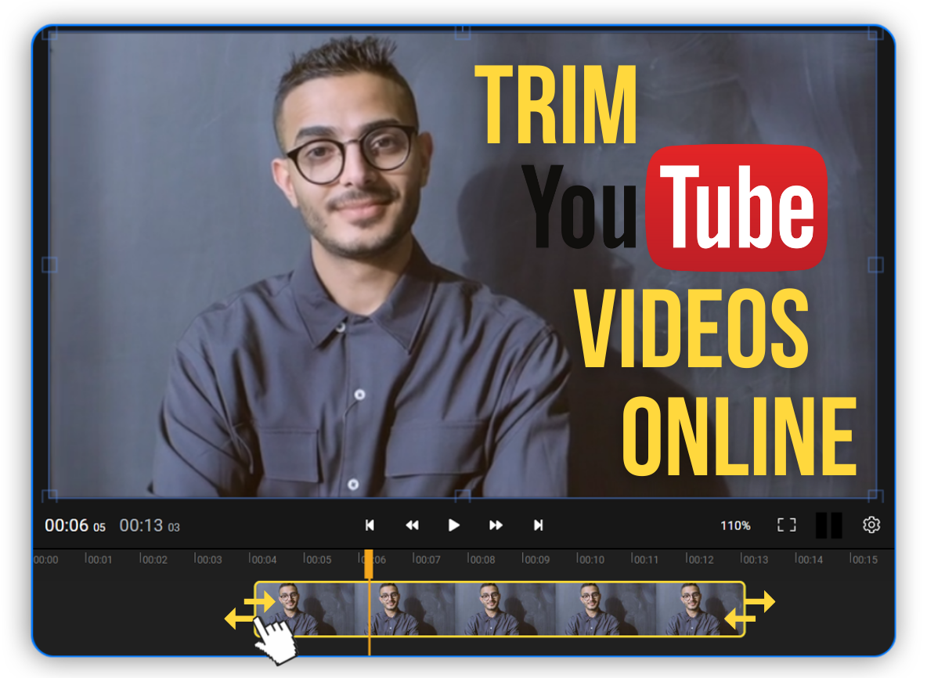This screenshot has height=678, width=927.
Task: Select the fifth thumbnail frame in the clip
Action: click(x=699, y=609)
